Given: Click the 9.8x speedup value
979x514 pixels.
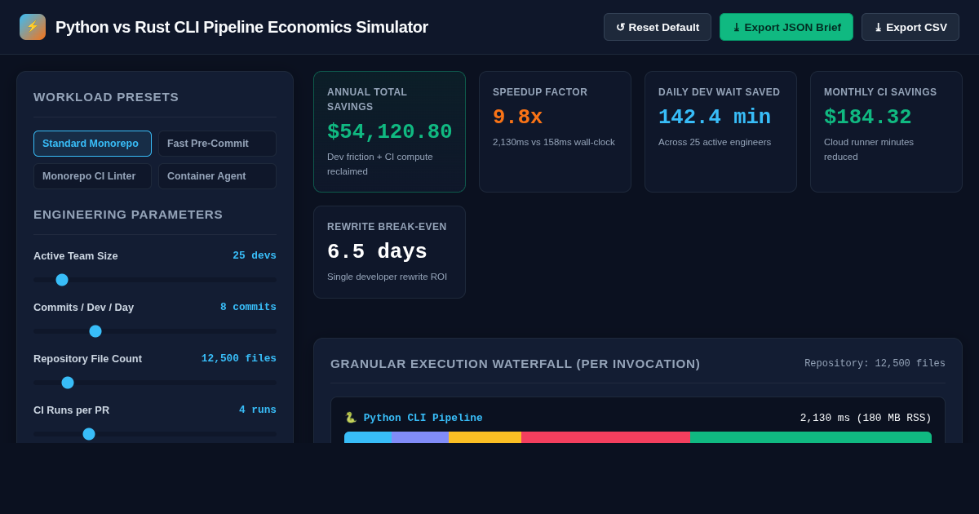Looking at the screenshot, I should (517, 117).
